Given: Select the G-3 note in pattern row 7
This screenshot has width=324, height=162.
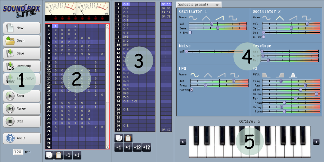Looking at the screenshot, I should click(126, 33).
